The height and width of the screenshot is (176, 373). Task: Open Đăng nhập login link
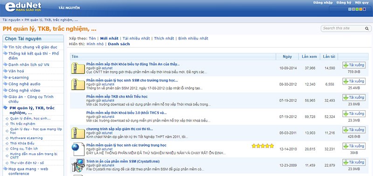coord(323,3)
